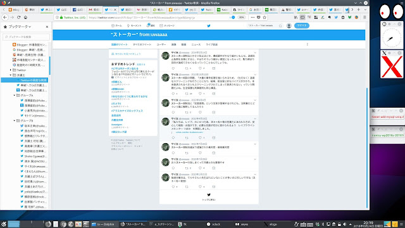405x228 pixels.
Task: Change trends link next to おすすめトレンド
Action: tap(141, 65)
